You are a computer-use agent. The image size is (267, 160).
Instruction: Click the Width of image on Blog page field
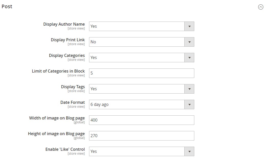tap(142, 120)
